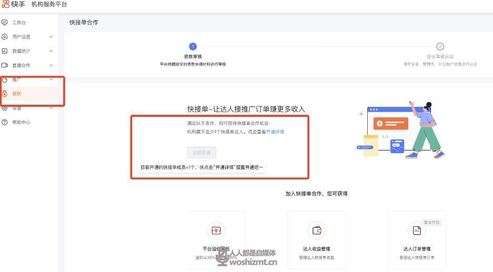
Task: Click the 达人订单管理 document icon
Action: [417, 230]
